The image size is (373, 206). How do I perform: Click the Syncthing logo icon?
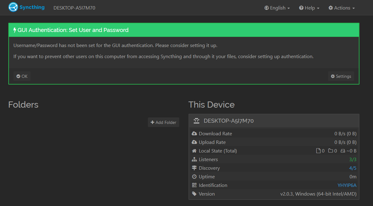(13, 7)
